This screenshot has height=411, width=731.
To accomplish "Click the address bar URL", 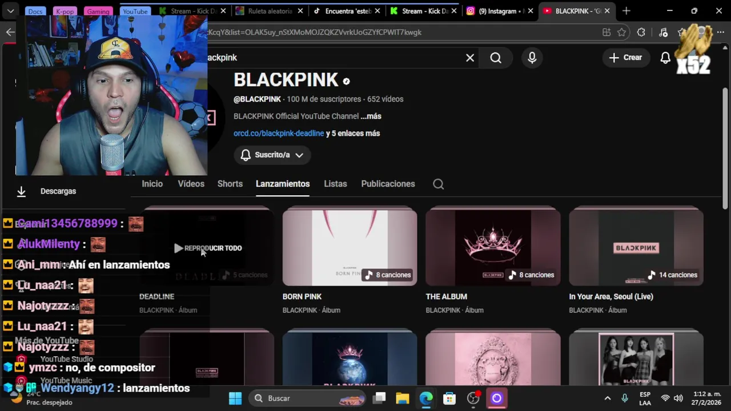I will [x=314, y=33].
